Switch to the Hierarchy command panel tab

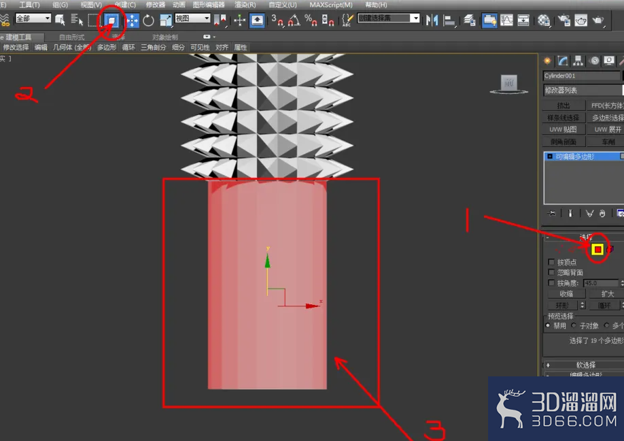click(x=578, y=61)
